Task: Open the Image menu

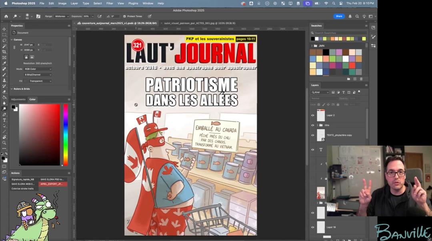Action: coord(62,3)
